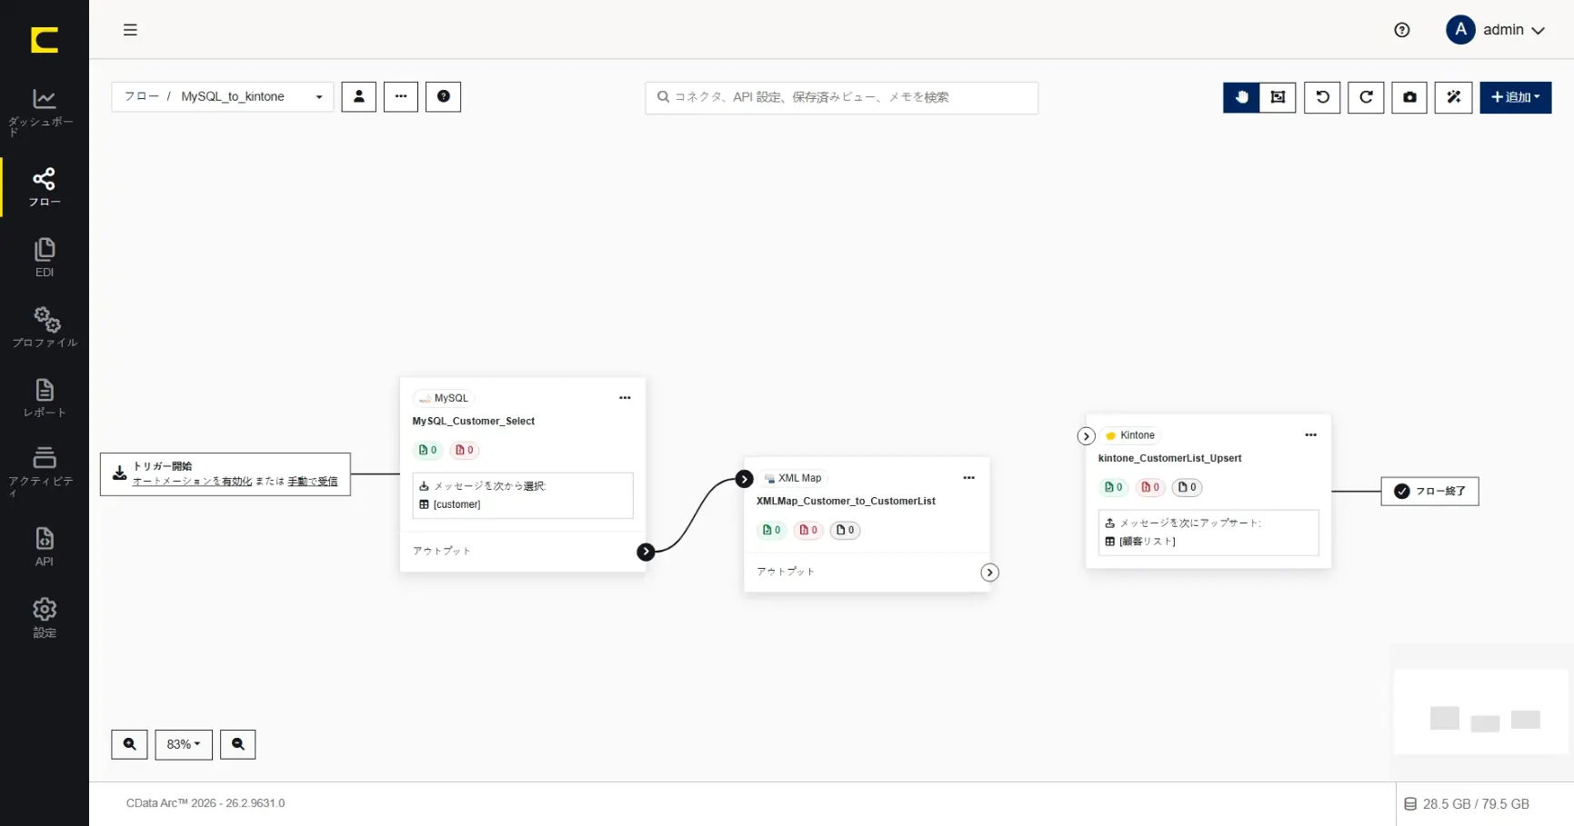Undo the last canvas change
The width and height of the screenshot is (1574, 826).
(x=1322, y=97)
